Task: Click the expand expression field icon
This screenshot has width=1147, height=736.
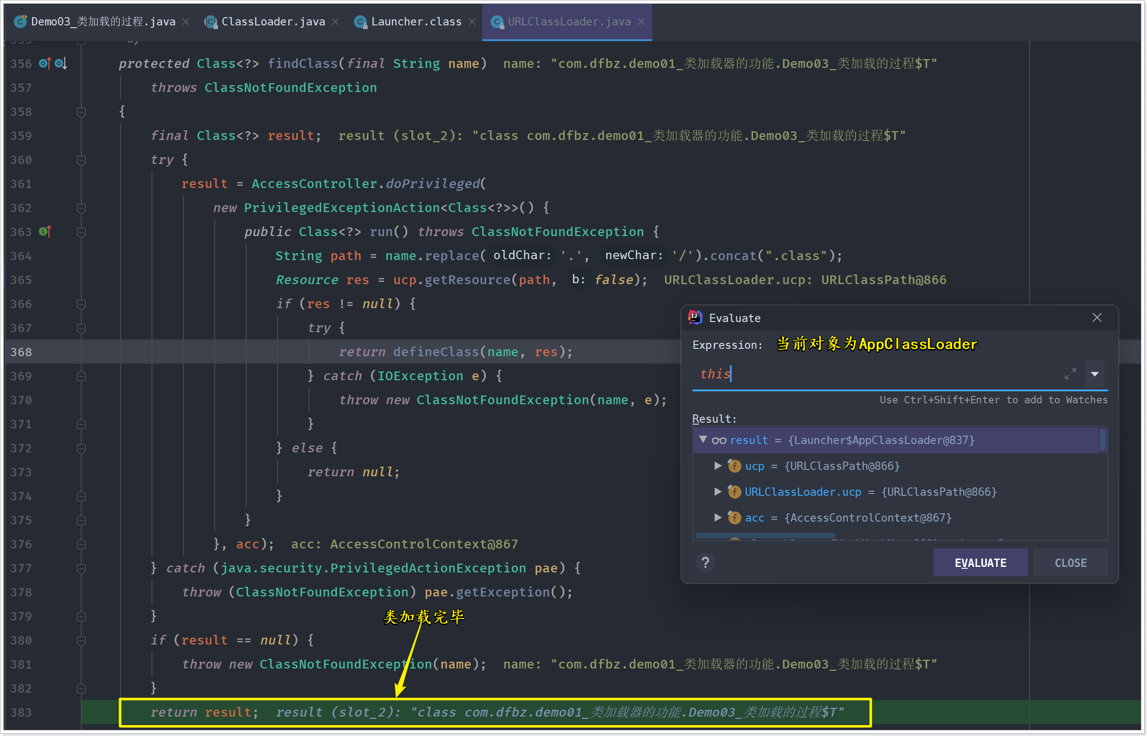Action: coord(1070,374)
